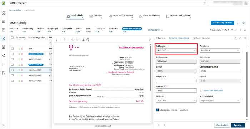Open the Zahlstatus filter above table
Image resolution: width=250 pixels, height=129 pixels.
point(113,30)
